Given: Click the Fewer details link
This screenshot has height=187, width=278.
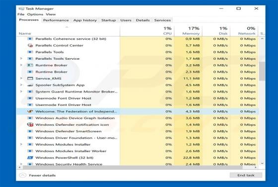Looking at the screenshot, I should [42, 175].
